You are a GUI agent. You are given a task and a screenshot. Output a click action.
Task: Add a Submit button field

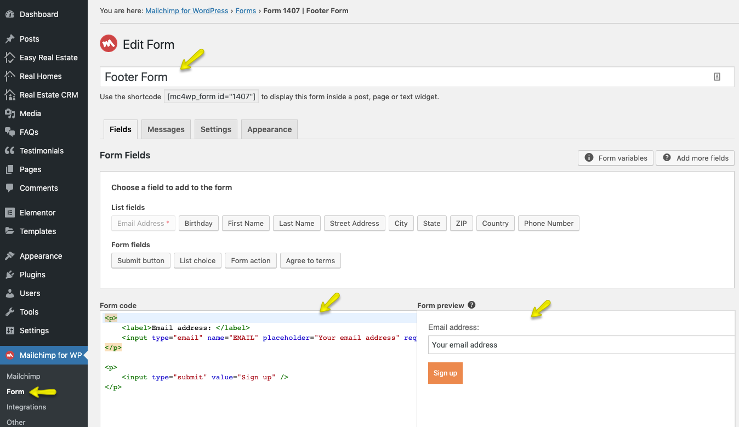pyautogui.click(x=141, y=260)
